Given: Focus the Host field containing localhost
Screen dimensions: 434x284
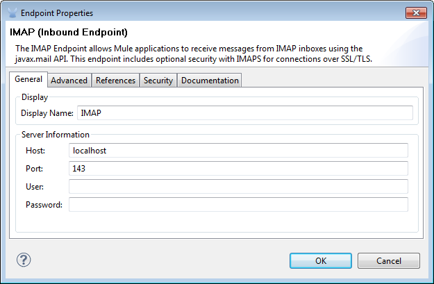Looking at the screenshot, I should [238, 151].
